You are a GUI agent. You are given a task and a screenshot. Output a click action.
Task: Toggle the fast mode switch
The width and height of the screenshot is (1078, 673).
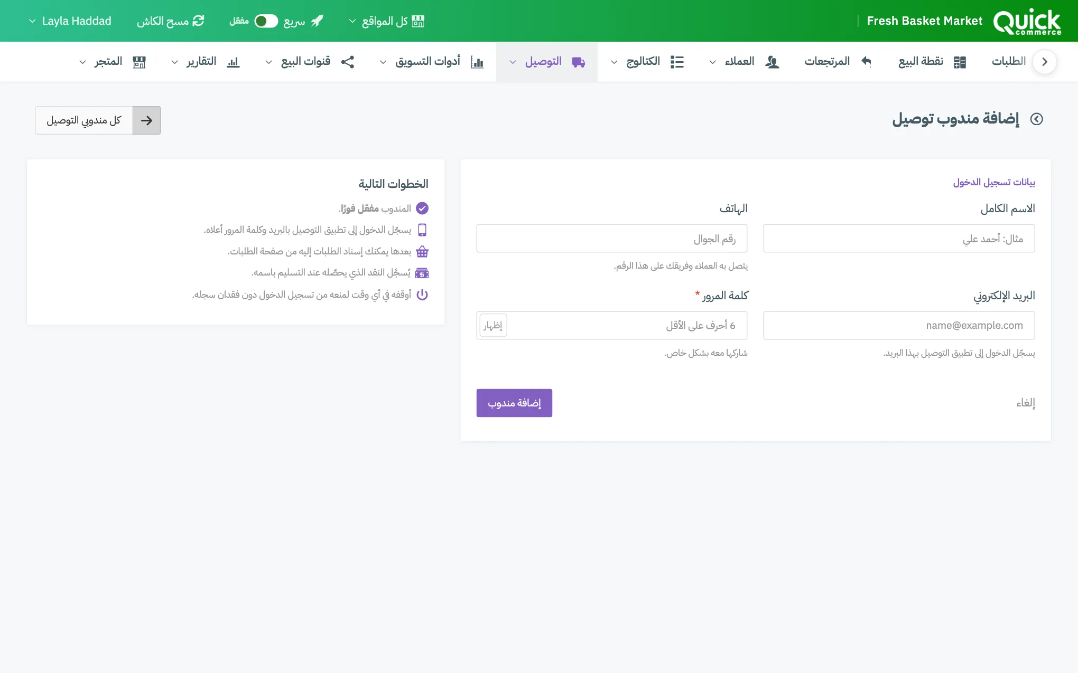[x=266, y=21]
